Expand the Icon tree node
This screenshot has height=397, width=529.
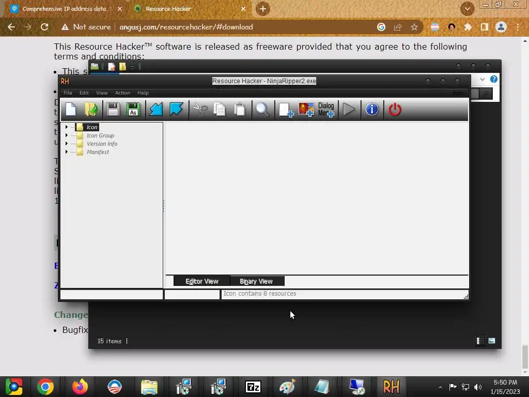pyautogui.click(x=67, y=127)
